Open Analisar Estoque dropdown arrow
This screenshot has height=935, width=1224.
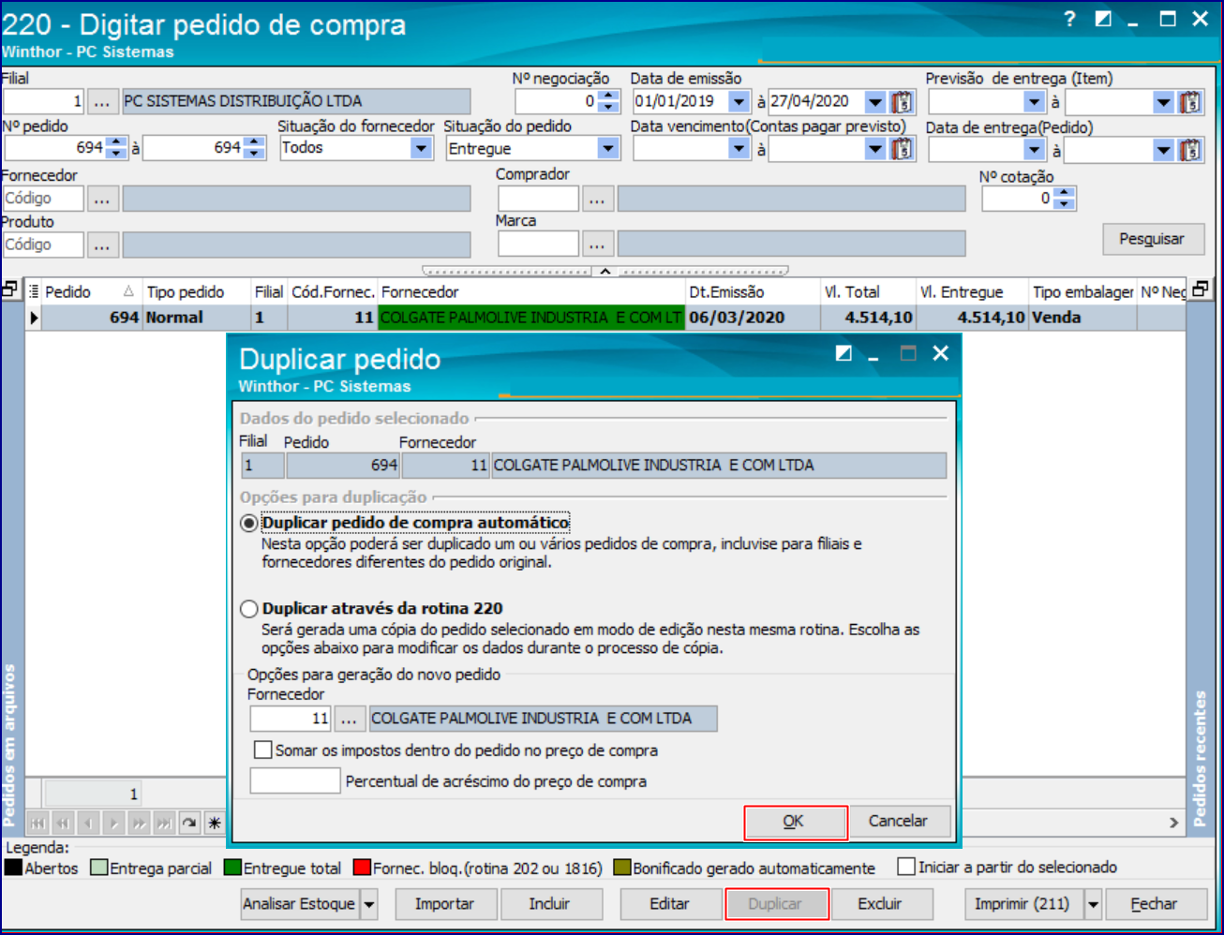[369, 904]
